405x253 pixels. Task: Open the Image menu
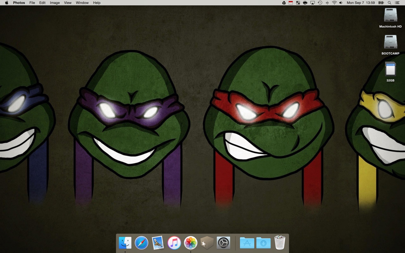55,3
